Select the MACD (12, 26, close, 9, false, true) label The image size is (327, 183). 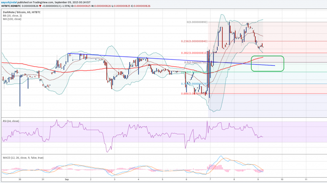23,158
